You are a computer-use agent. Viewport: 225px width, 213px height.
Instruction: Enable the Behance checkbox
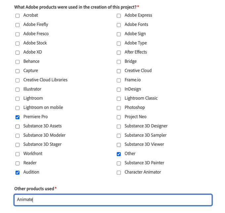[x=18, y=62]
